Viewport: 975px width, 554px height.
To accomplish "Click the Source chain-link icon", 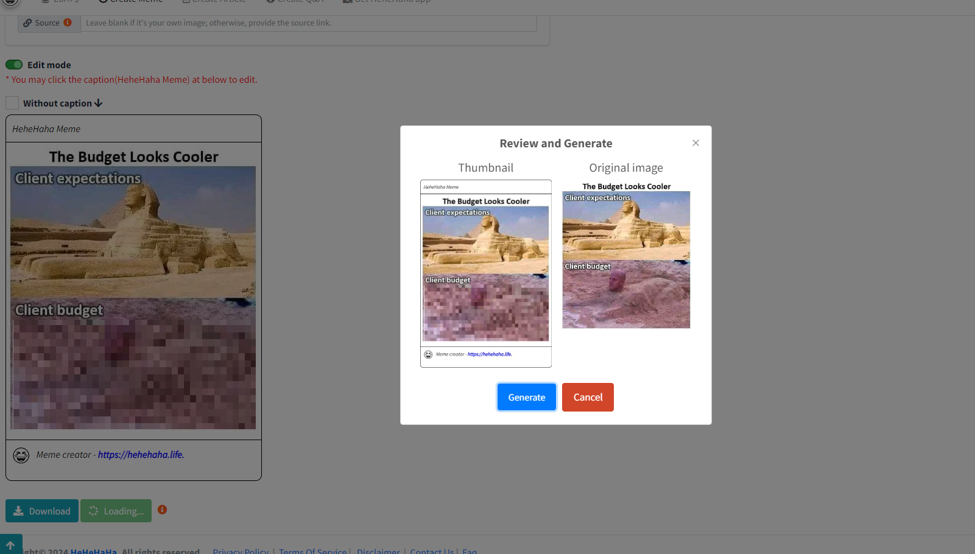I will tap(27, 23).
